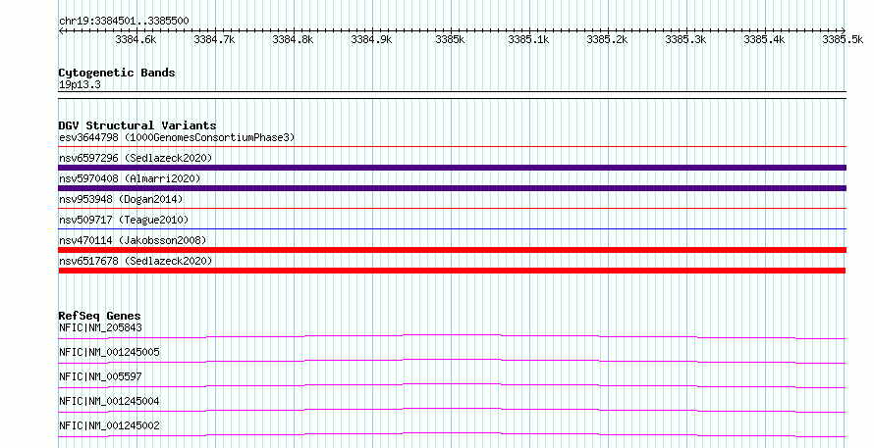The width and height of the screenshot is (874, 448).
Task: Select transcript label NFIC|NM_001245005
Action: click(109, 352)
